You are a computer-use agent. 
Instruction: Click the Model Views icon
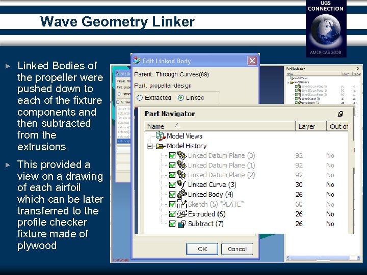[161, 136]
